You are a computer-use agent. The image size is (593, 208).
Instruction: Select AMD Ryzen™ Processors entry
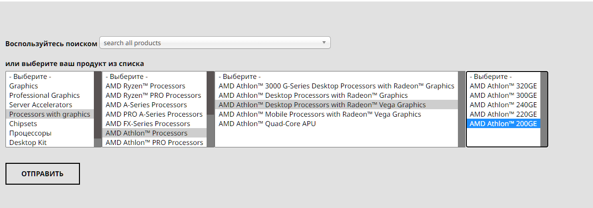[145, 86]
